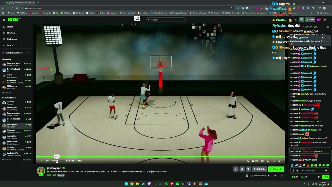Subscribe to jaystayupp
332x187 pixels.
pos(276,169)
